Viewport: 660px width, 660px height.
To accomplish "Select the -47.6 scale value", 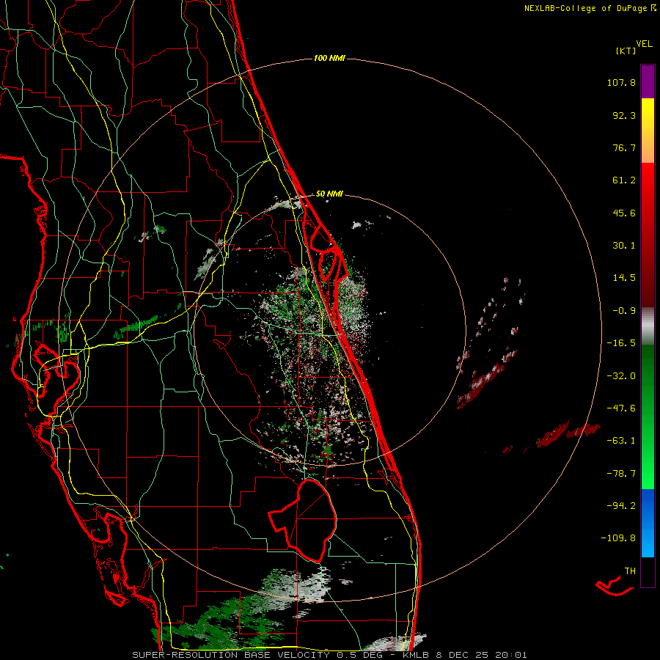I will tap(621, 408).
